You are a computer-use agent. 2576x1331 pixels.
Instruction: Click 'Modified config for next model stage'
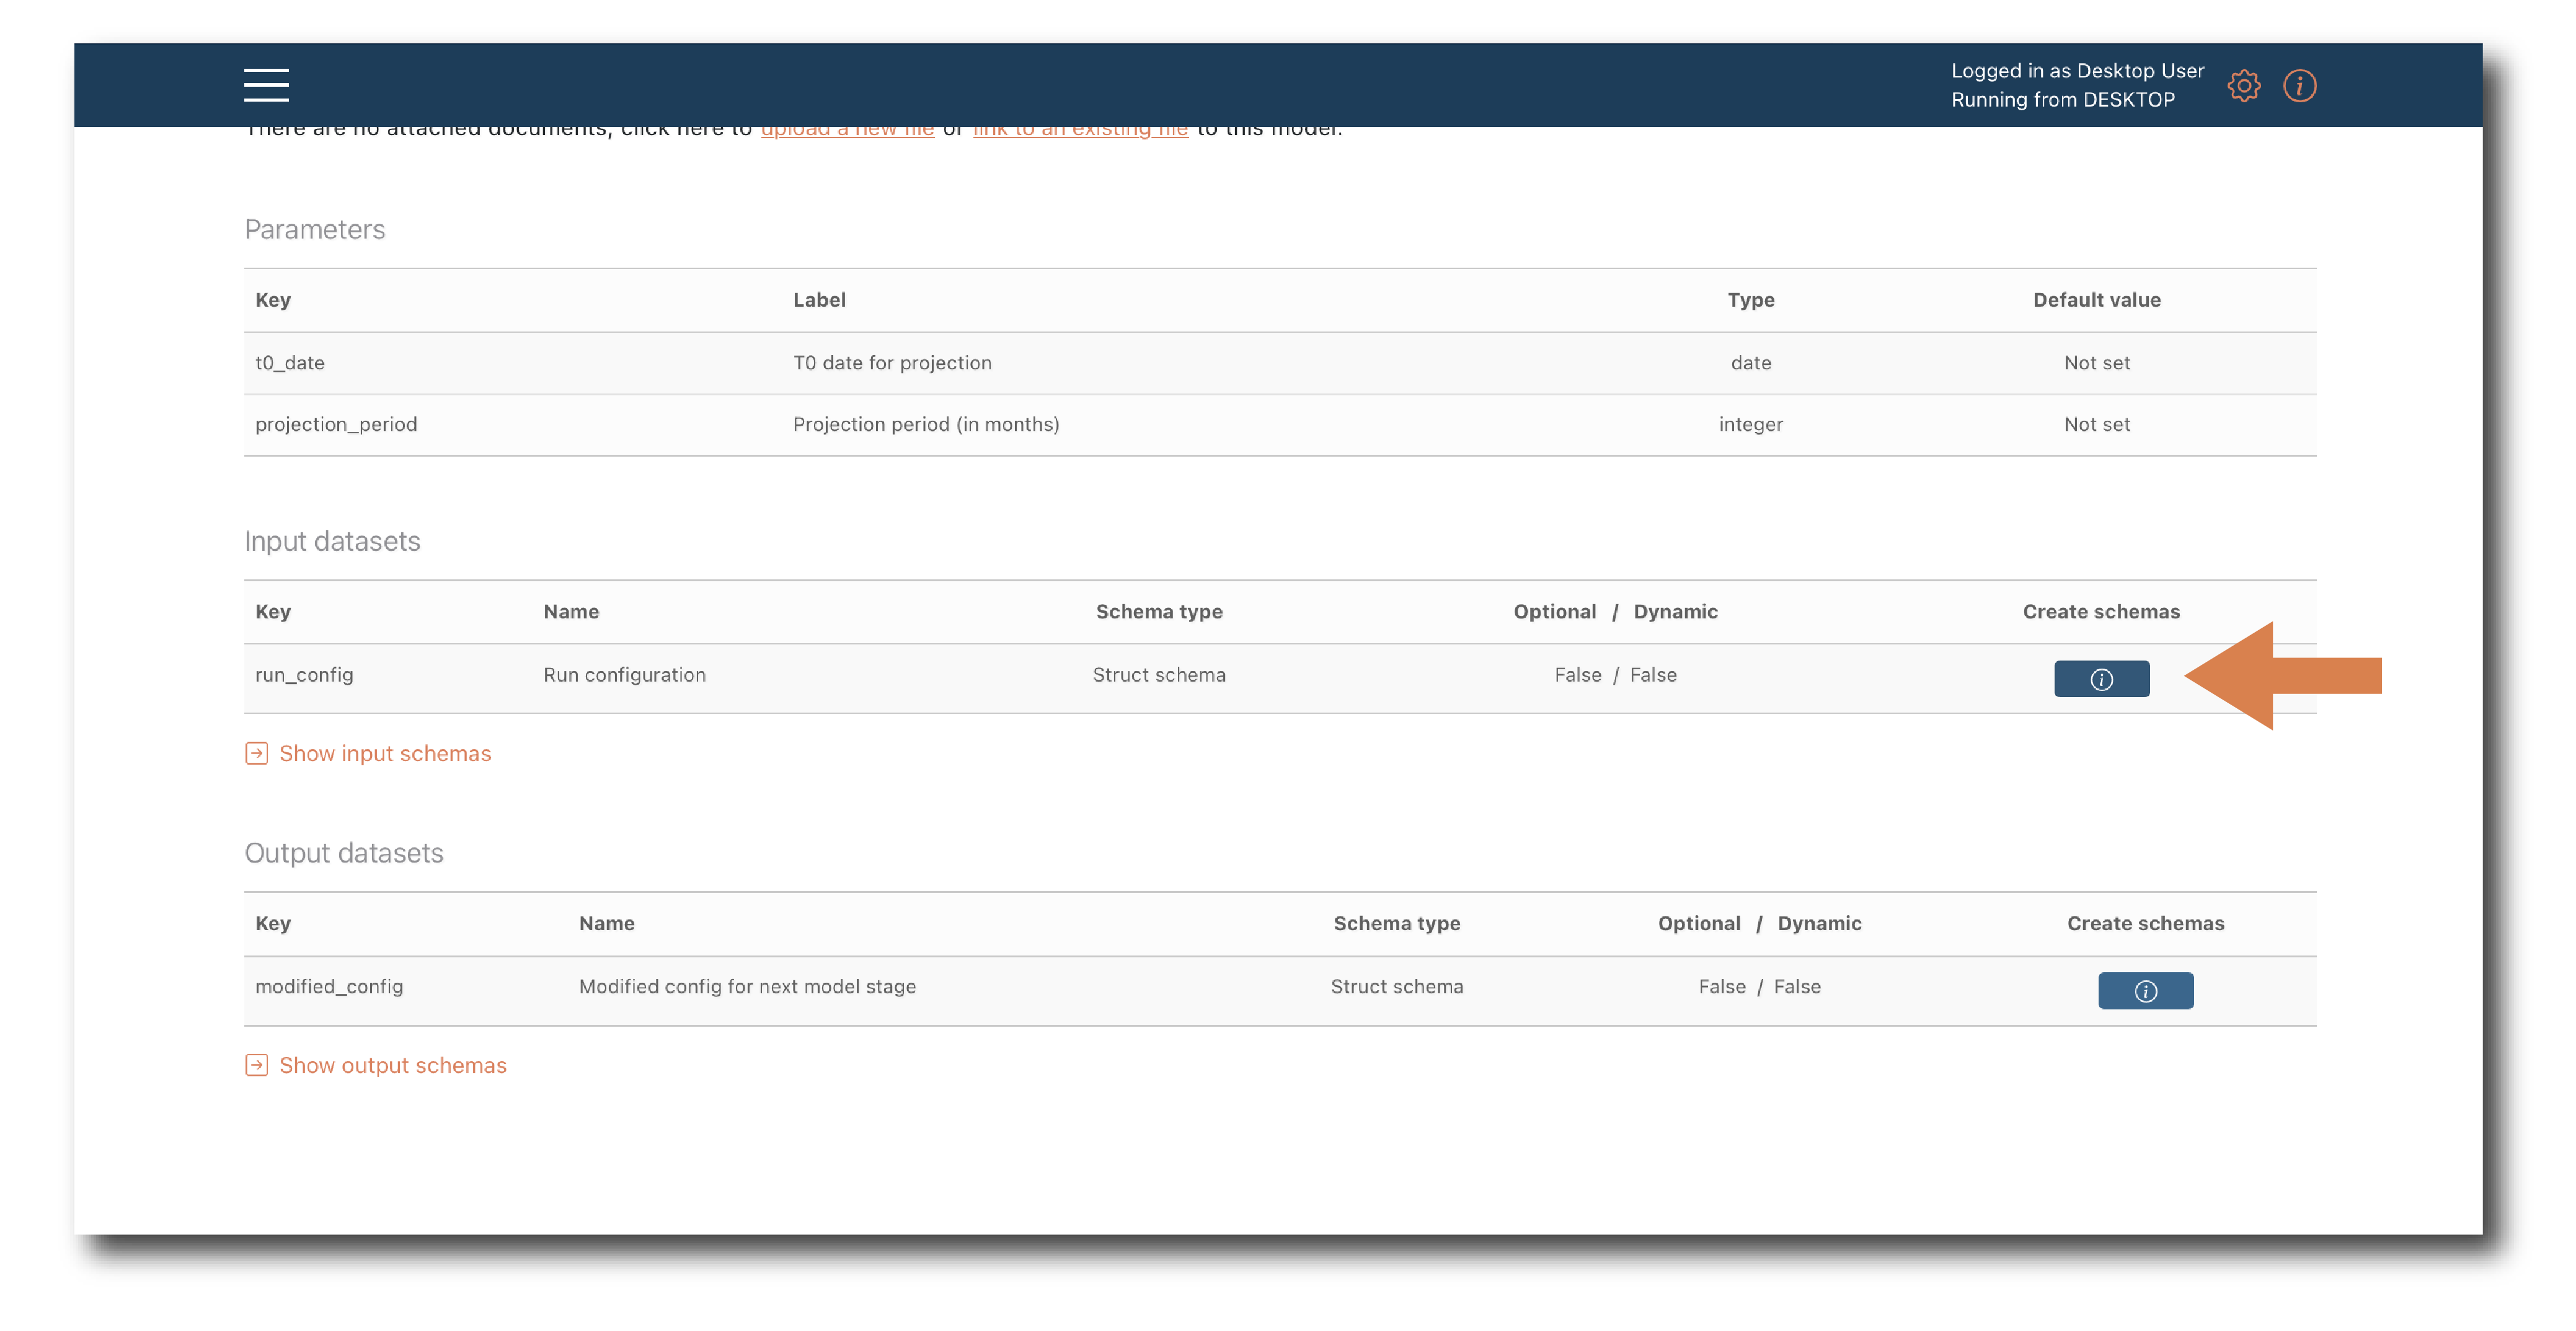tap(747, 986)
